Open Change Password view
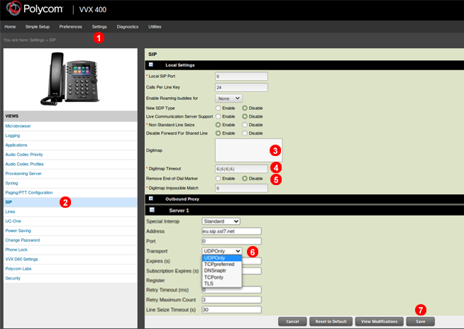The width and height of the screenshot is (464, 329). [x=23, y=240]
